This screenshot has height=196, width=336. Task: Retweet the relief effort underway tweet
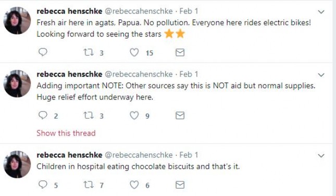point(89,116)
